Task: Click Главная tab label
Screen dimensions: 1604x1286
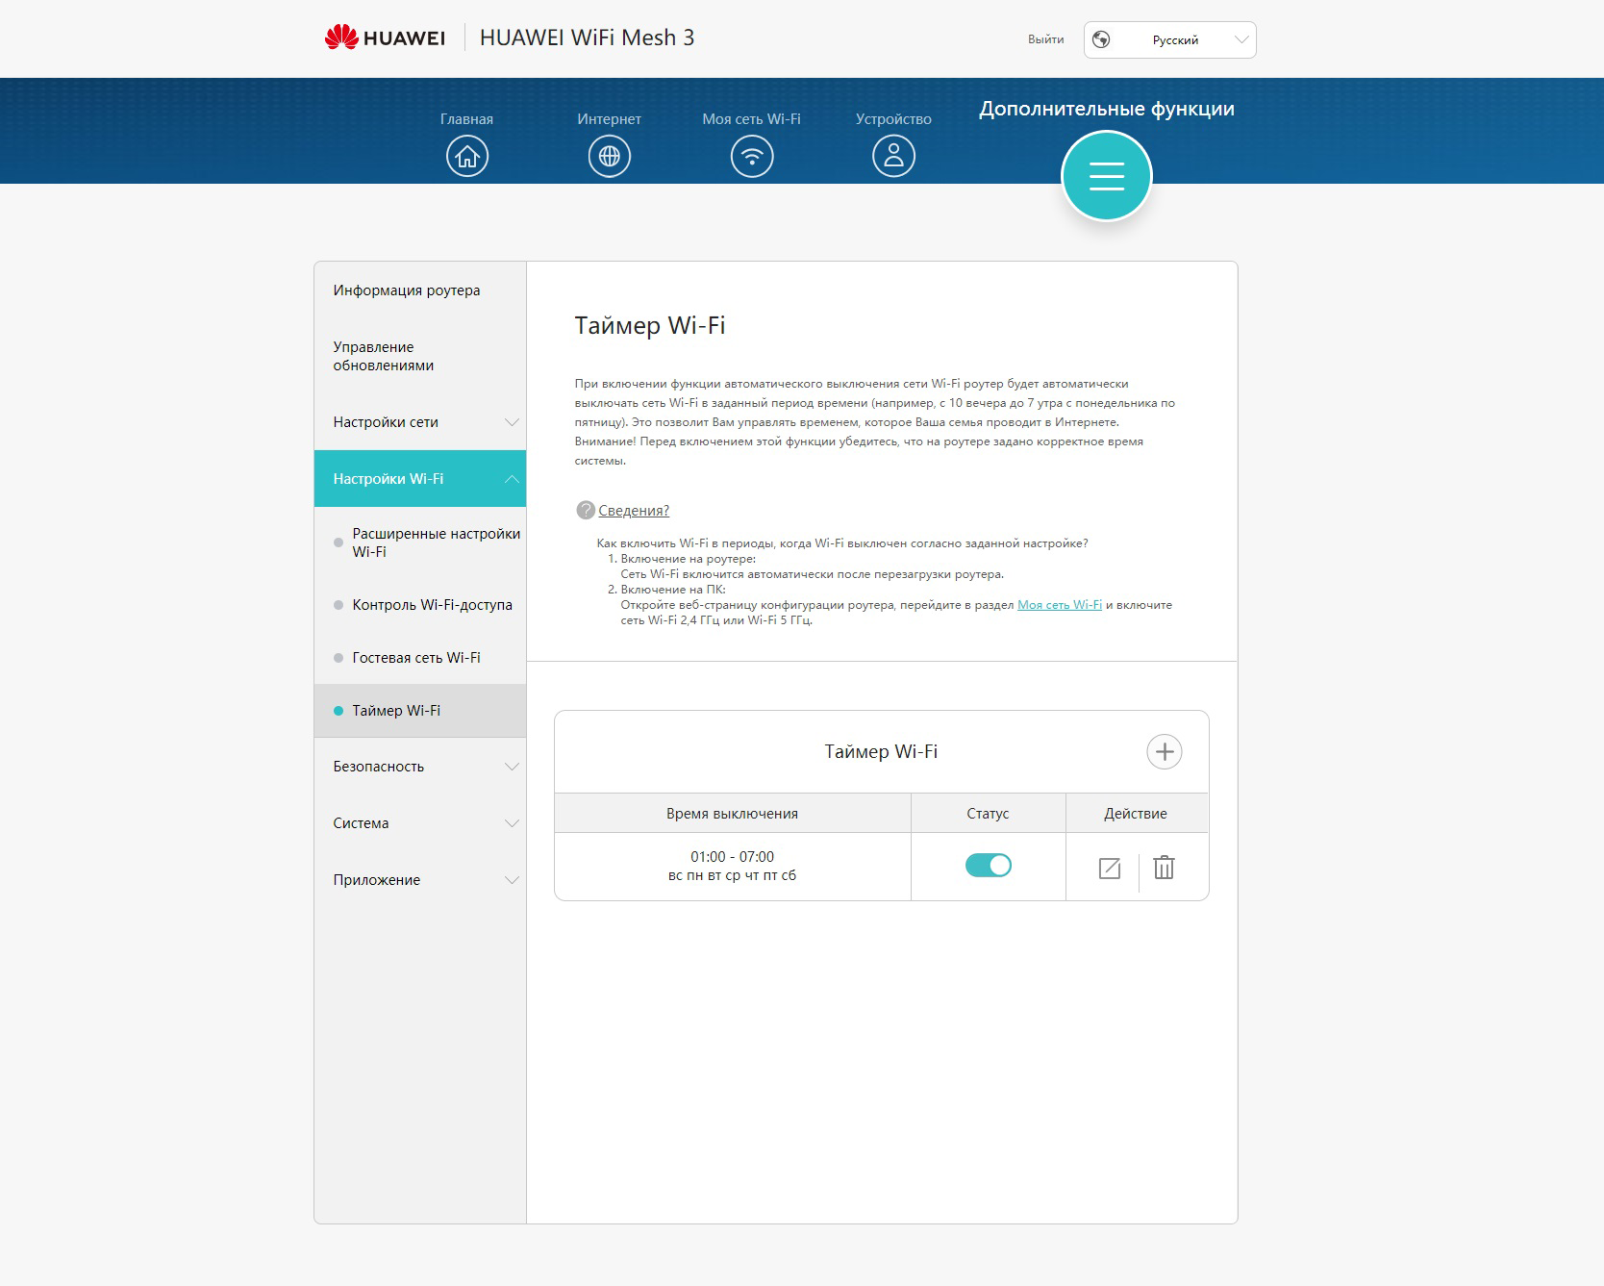Action: coord(466,119)
